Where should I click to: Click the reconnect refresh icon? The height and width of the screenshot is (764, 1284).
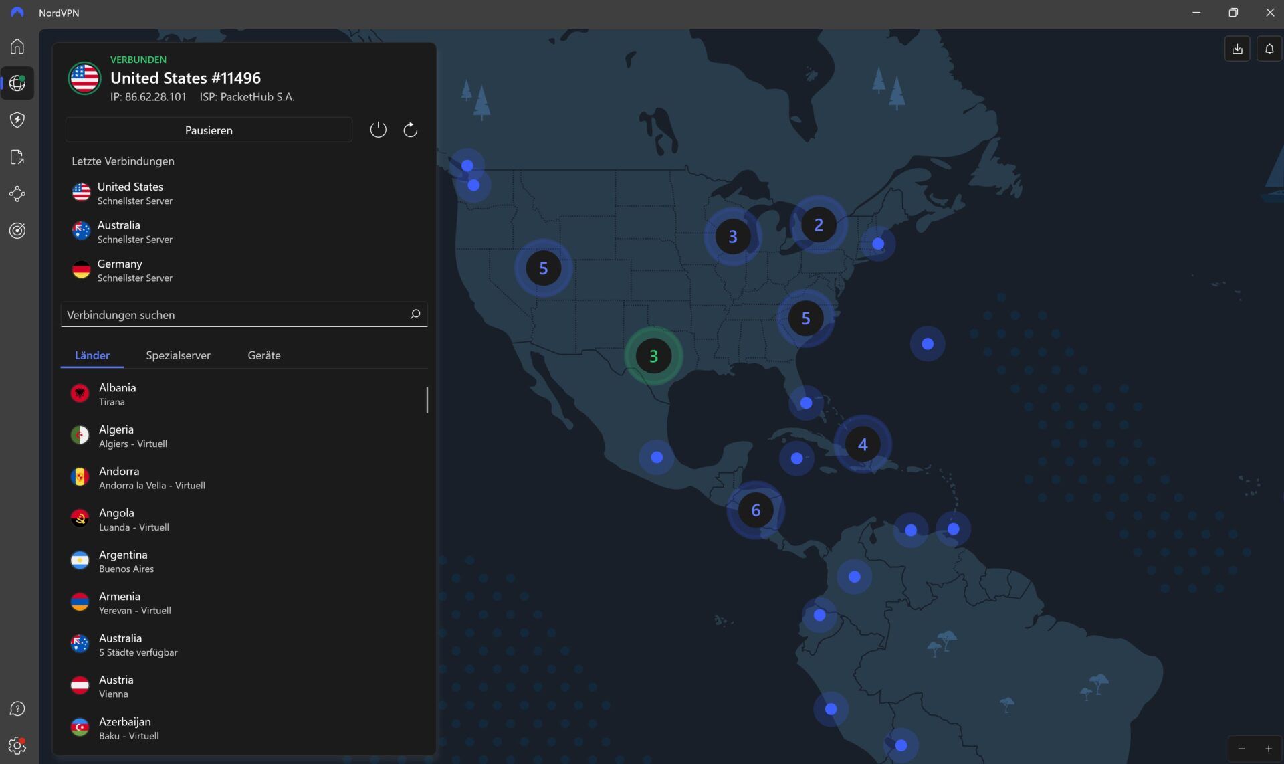coord(411,130)
